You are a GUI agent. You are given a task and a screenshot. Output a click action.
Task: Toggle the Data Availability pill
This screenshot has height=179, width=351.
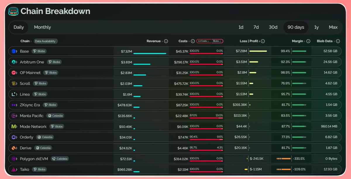coord(46,41)
